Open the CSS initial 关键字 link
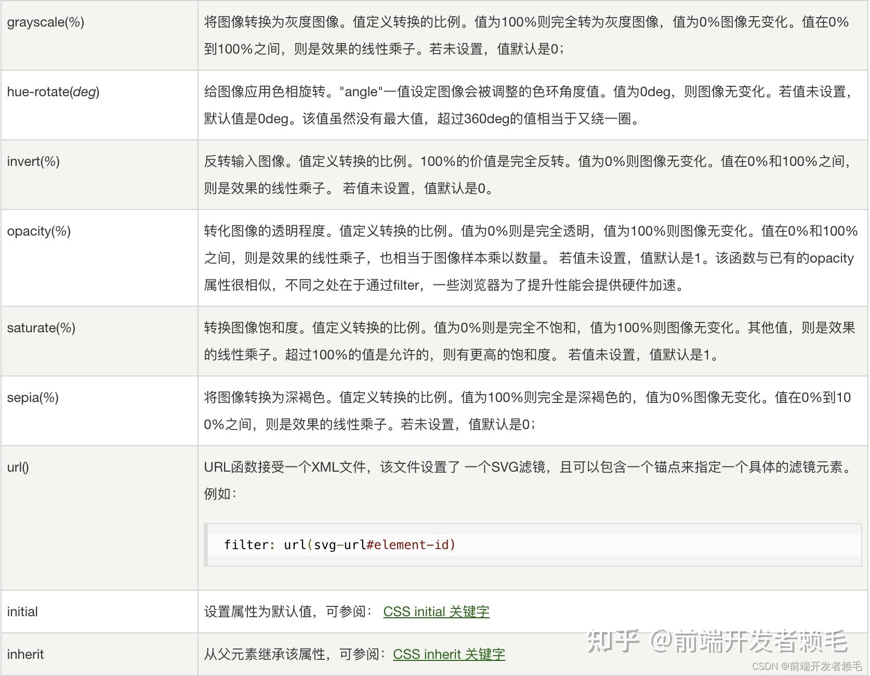This screenshot has width=870, height=676. [x=436, y=611]
